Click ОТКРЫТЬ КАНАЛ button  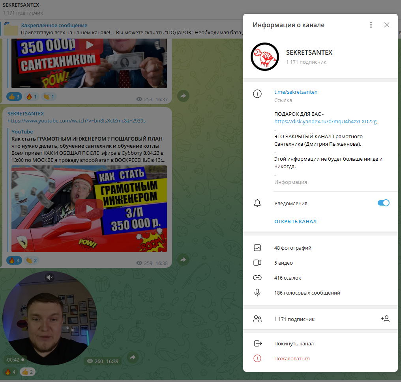tap(295, 221)
